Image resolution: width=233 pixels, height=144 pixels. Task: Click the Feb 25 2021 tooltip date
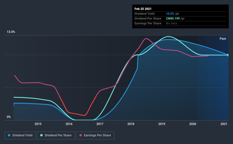pos(143,9)
